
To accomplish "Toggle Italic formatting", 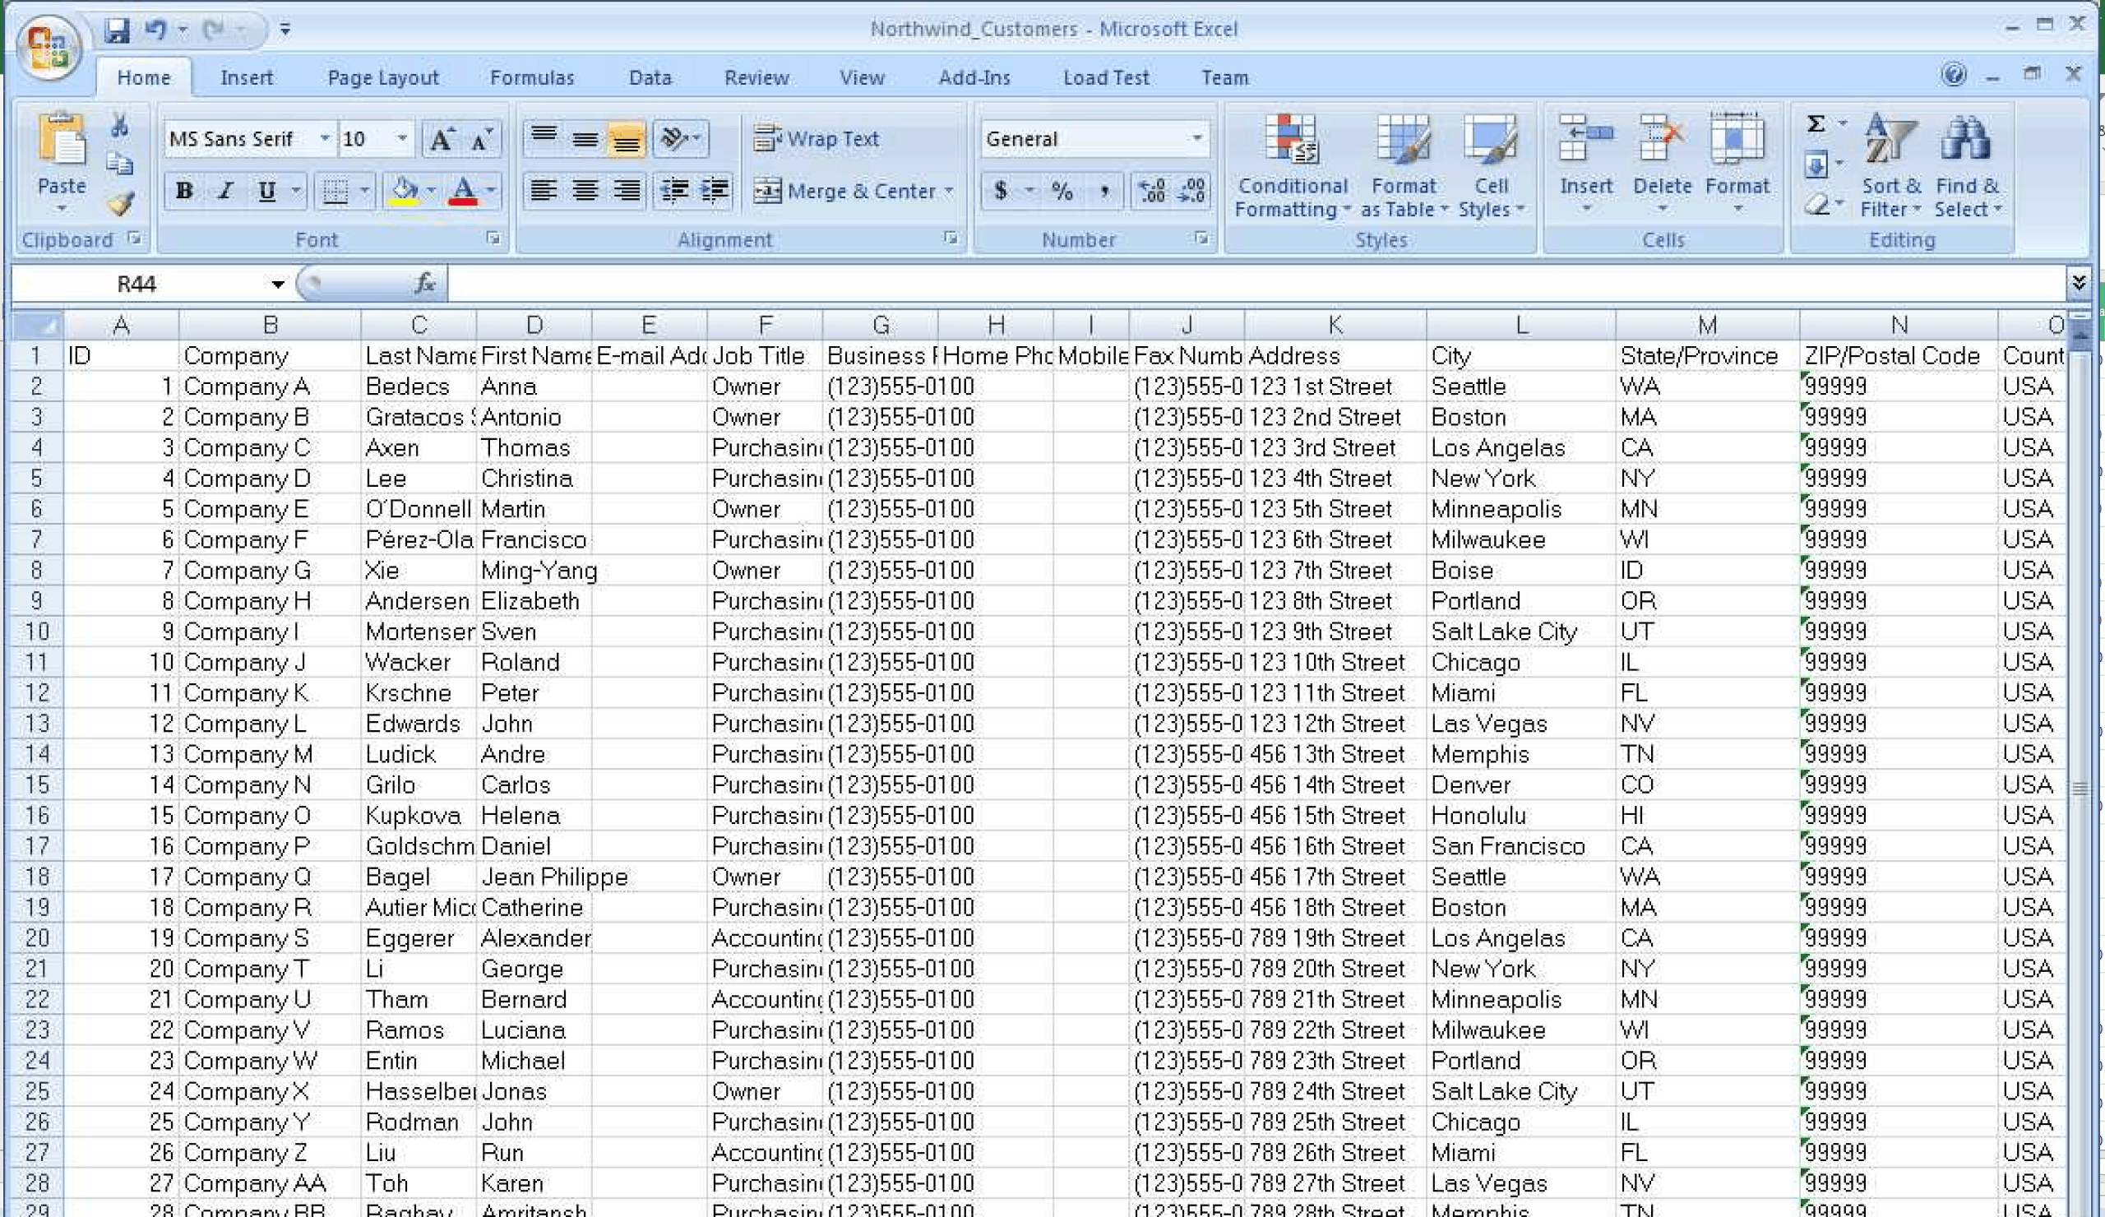I will click(224, 192).
